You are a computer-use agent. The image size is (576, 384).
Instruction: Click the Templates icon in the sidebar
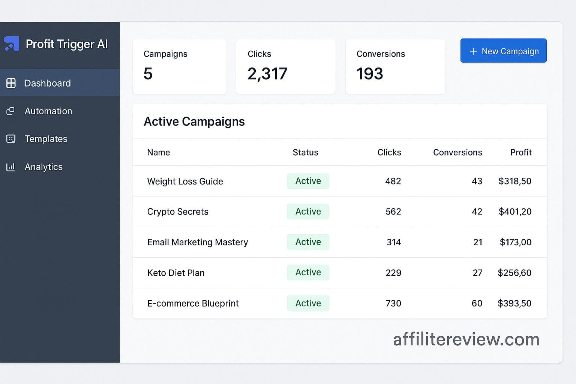[11, 139]
